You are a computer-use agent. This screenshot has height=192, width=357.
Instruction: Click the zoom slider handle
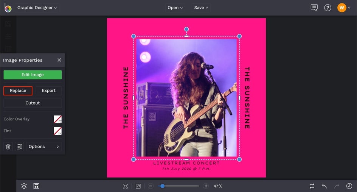click(162, 186)
